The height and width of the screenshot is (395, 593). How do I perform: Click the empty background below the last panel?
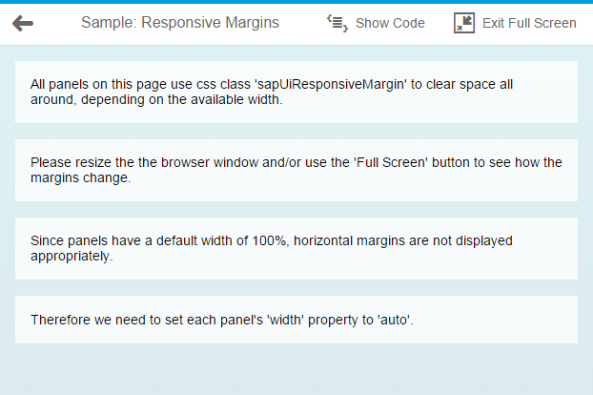click(296, 370)
